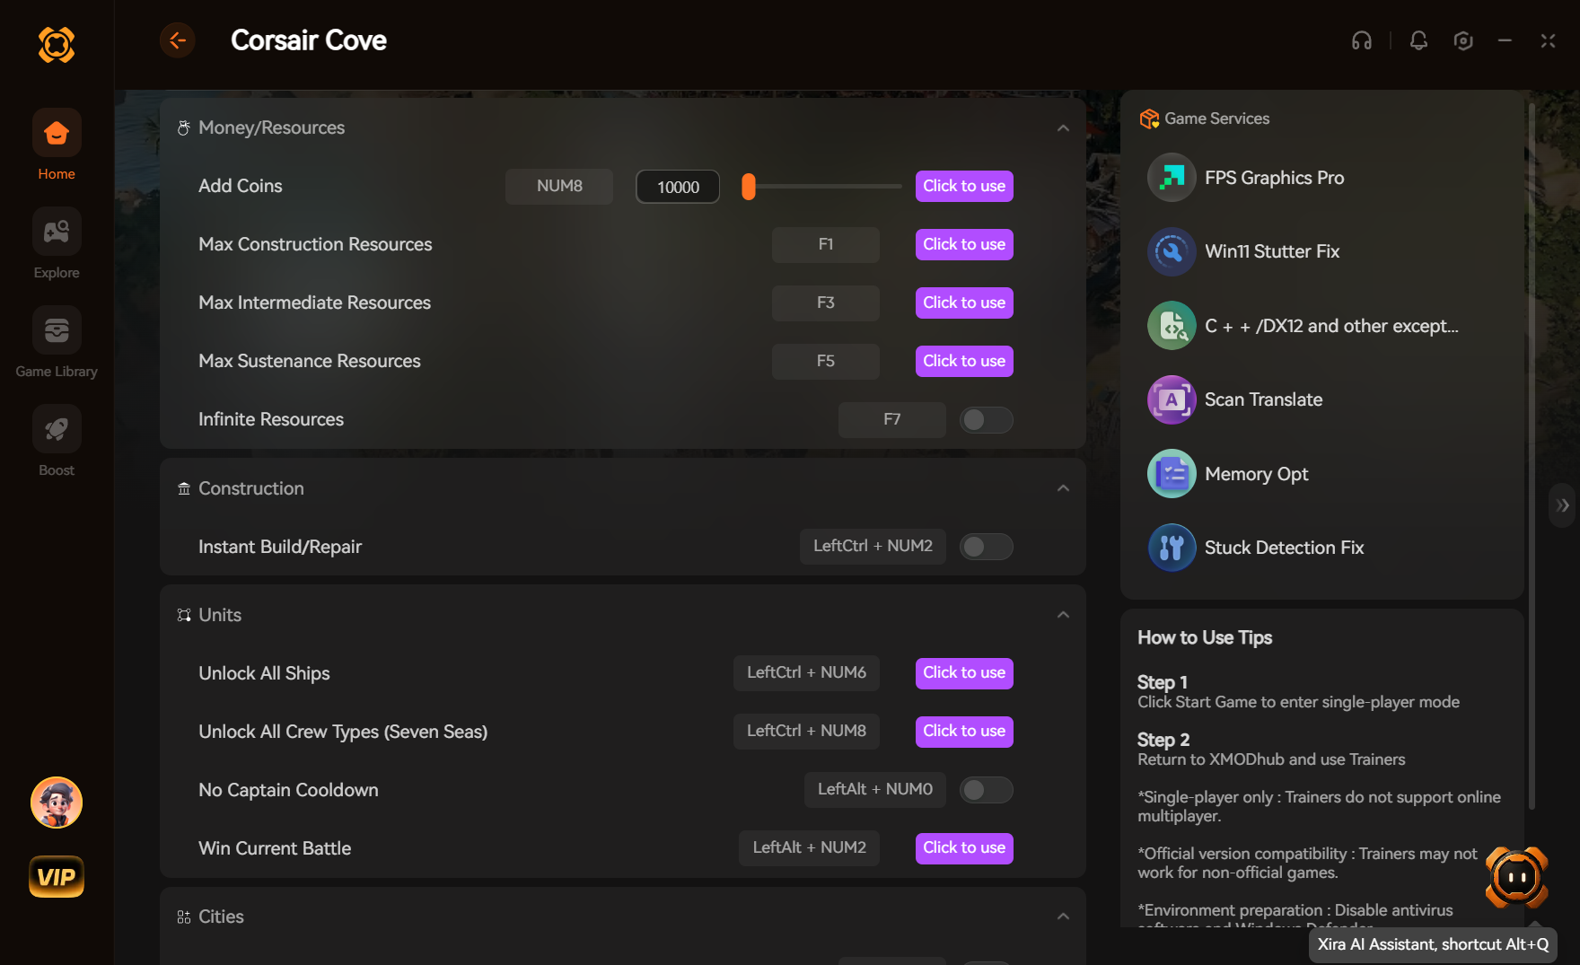Click the Cities section icon
Viewport: 1580px width, 965px height.
pyautogui.click(x=184, y=917)
